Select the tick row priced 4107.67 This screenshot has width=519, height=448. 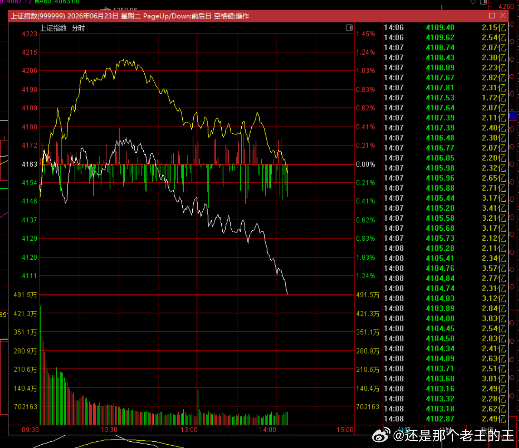point(445,78)
